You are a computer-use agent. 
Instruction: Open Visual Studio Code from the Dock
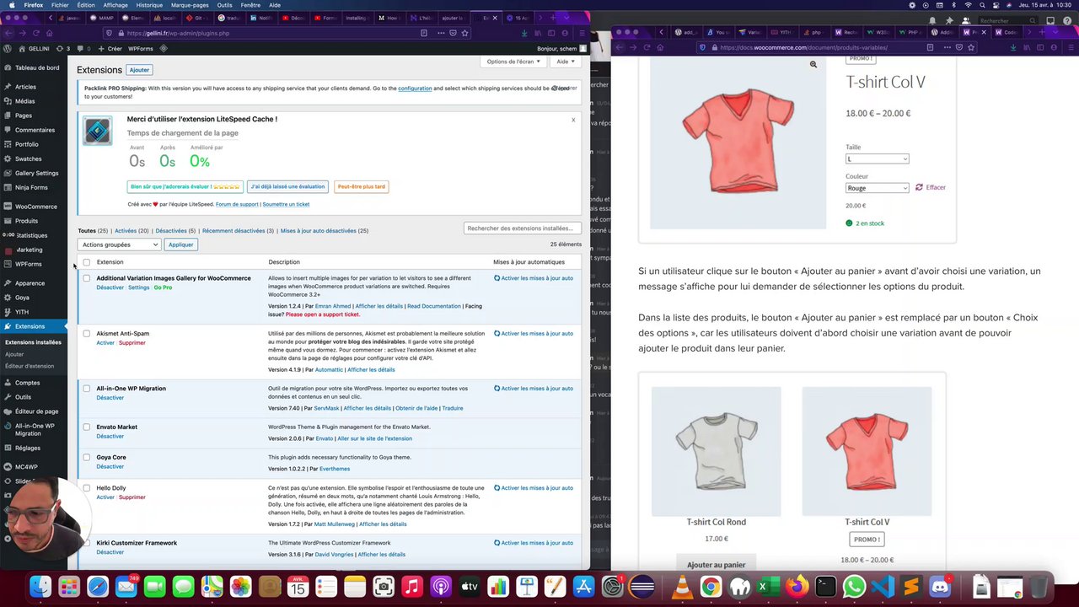click(883, 587)
